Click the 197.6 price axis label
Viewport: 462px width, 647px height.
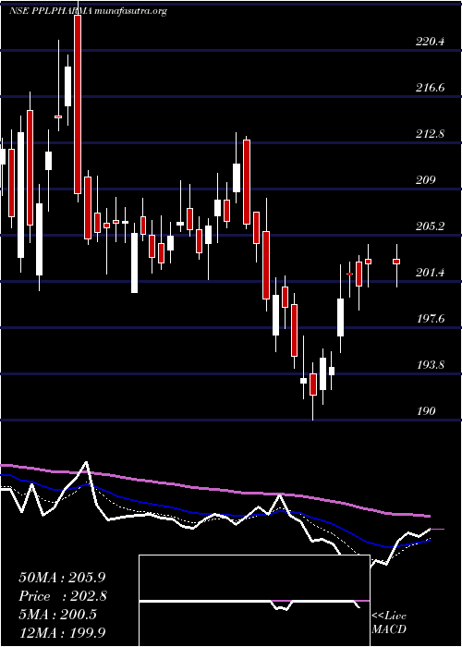pyautogui.click(x=431, y=318)
